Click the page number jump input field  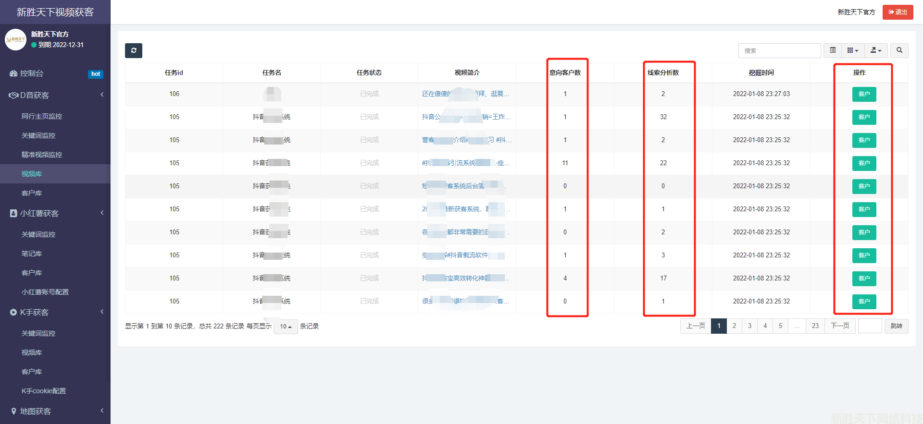click(870, 326)
